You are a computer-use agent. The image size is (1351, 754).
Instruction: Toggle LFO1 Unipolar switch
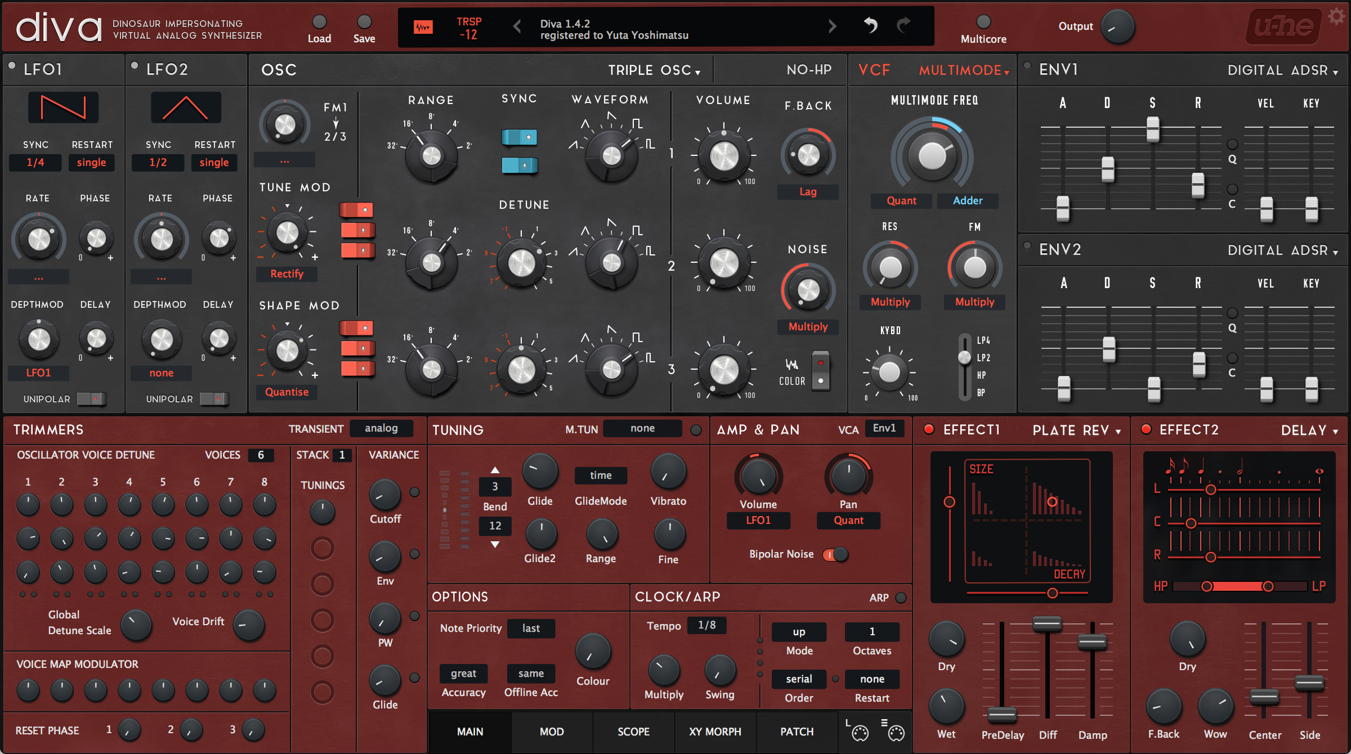tap(91, 399)
